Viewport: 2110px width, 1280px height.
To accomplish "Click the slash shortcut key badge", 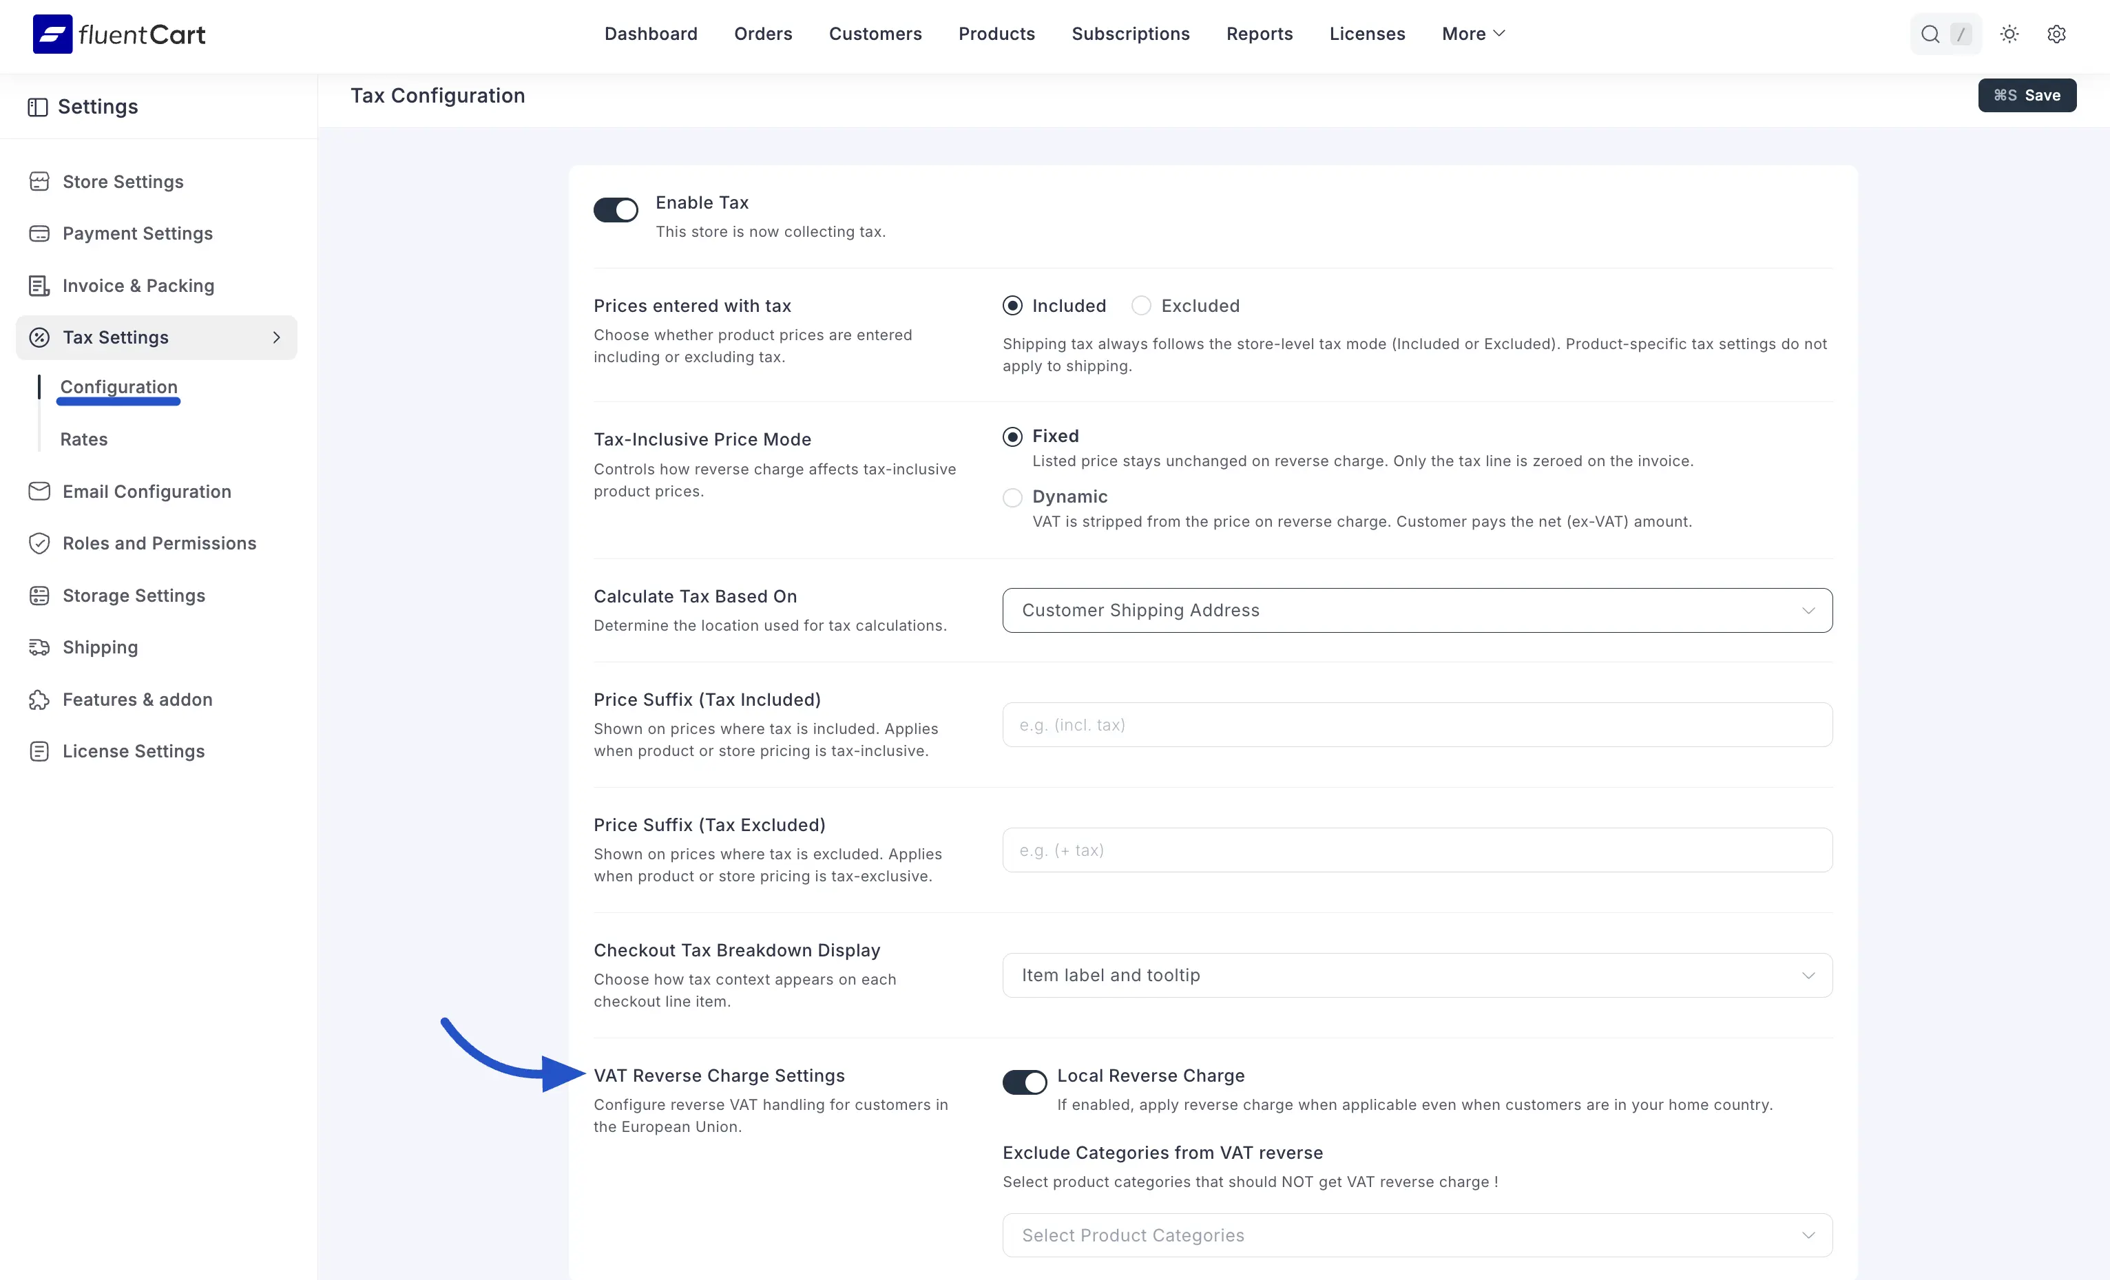I will pyautogui.click(x=1960, y=34).
